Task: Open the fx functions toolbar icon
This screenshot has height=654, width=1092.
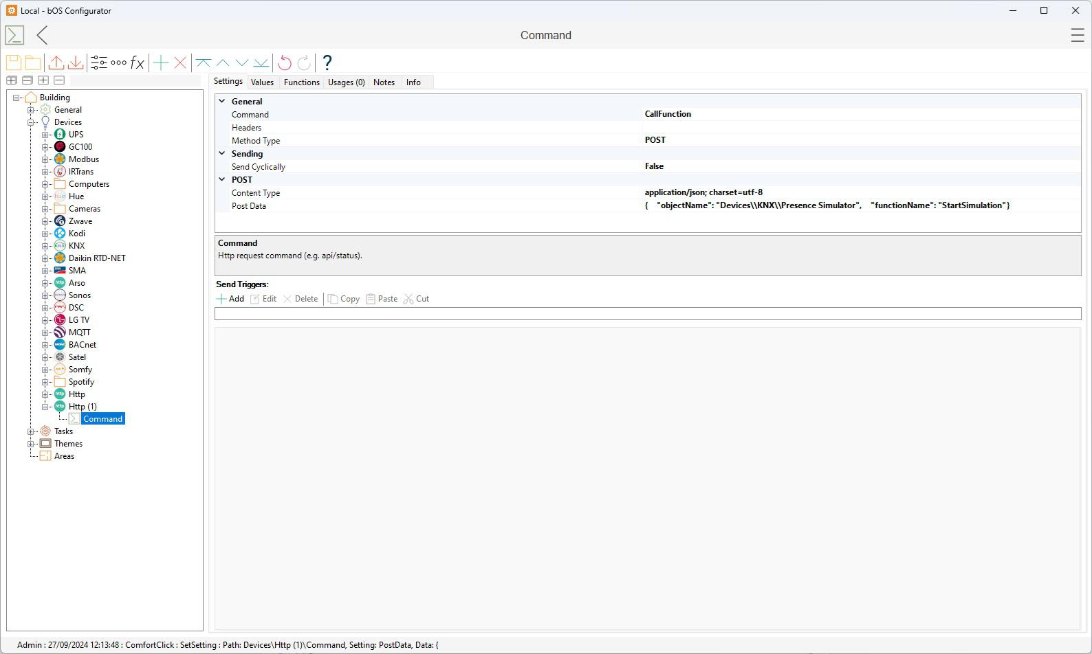Action: tap(138, 63)
